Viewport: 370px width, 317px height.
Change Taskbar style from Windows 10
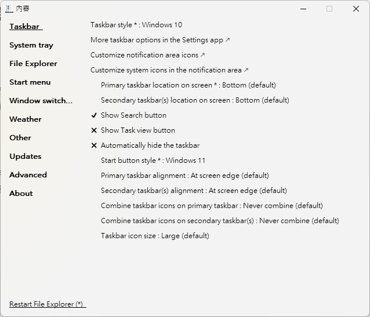pyautogui.click(x=136, y=25)
